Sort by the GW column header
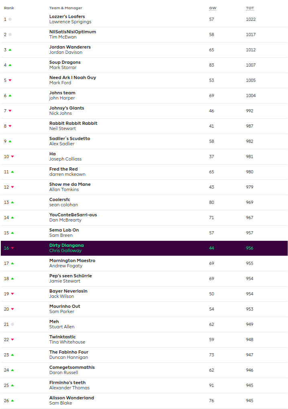 [x=212, y=8]
